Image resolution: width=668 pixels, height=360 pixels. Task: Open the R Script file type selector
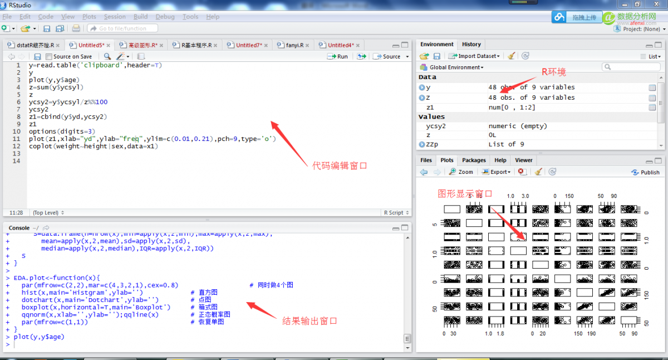[x=395, y=212]
